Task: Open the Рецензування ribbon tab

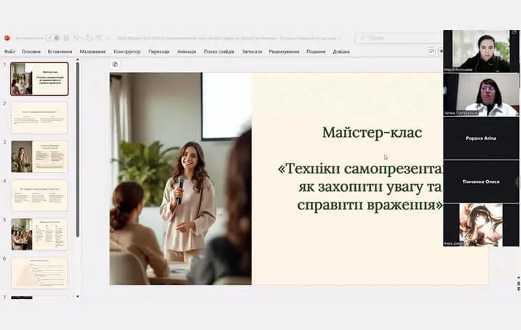Action: pyautogui.click(x=284, y=51)
